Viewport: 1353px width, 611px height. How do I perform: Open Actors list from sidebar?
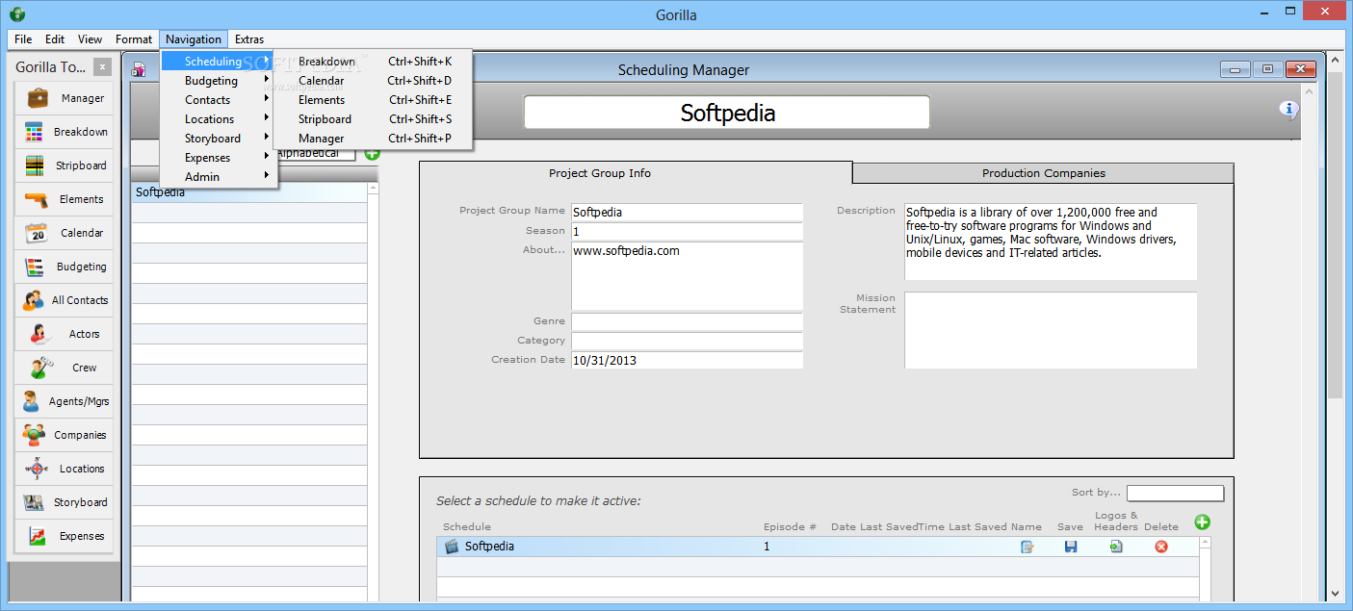64,334
